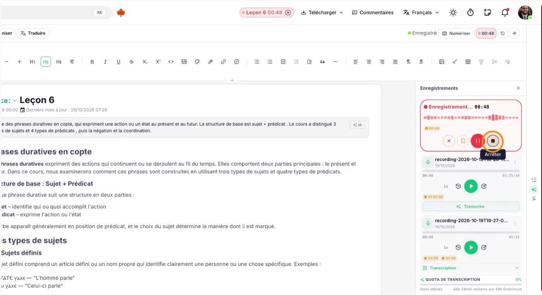Seek in the 45:31 recording progress bar
Screen dimensions: 542x295
[x=471, y=232]
